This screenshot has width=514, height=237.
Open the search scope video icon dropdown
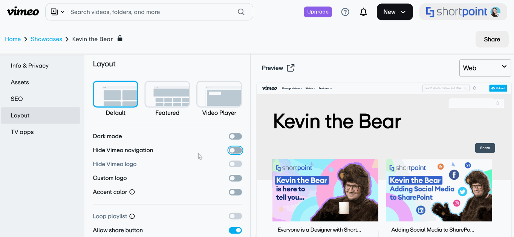click(57, 12)
